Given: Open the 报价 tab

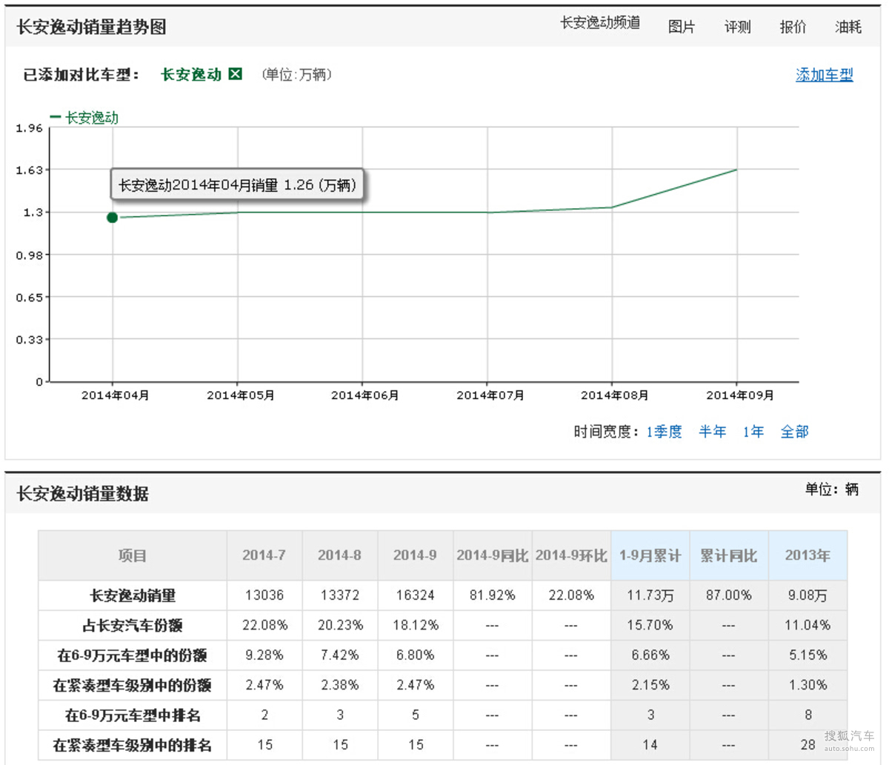Looking at the screenshot, I should click(793, 27).
